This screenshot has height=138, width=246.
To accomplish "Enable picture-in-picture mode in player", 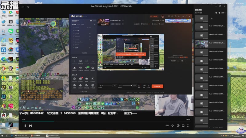I will pyautogui.click(x=183, y=126).
